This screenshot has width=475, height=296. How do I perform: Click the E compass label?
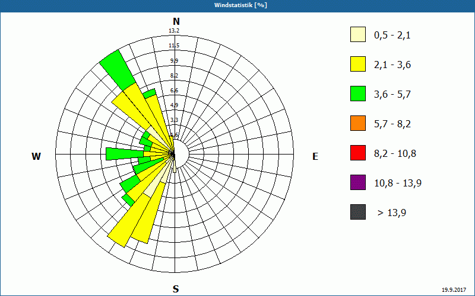[x=315, y=156]
